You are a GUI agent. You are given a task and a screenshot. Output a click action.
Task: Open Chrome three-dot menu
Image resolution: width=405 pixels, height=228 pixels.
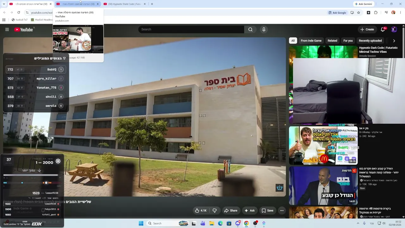click(401, 13)
